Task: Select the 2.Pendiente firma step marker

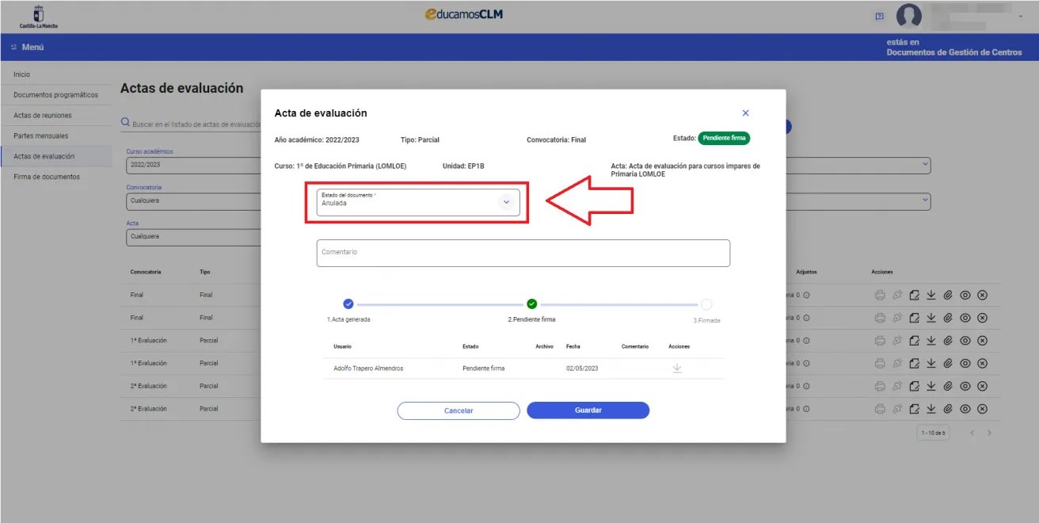Action: [531, 304]
